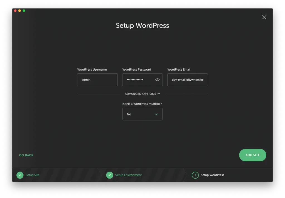This screenshot has height=198, width=285.
Task: Open the WordPress multisite dropdown
Action: (x=142, y=114)
